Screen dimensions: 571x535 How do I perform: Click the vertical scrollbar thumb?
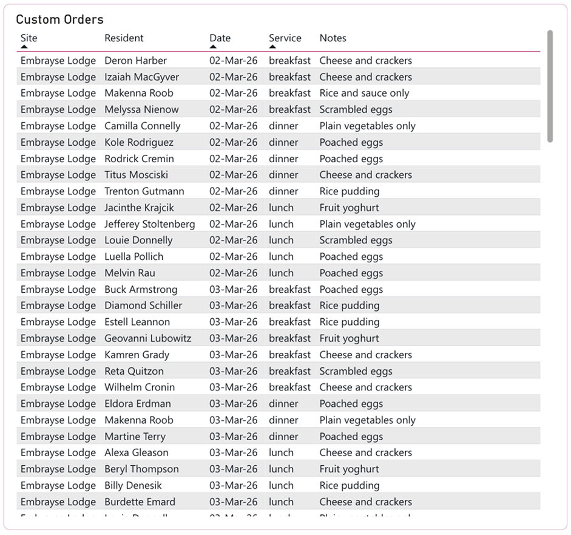(550, 86)
